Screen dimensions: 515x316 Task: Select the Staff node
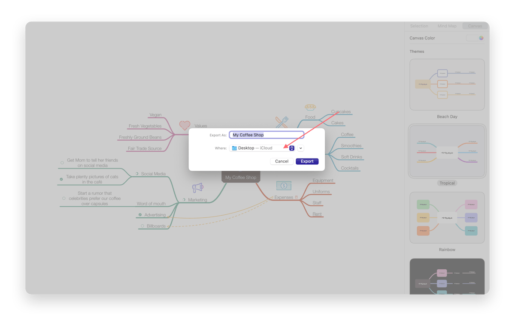(317, 203)
